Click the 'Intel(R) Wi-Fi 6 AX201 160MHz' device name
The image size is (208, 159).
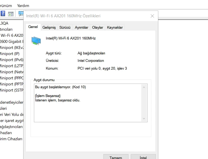tap(71, 38)
